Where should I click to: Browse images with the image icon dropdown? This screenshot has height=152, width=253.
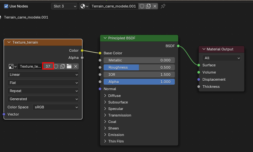(12, 66)
